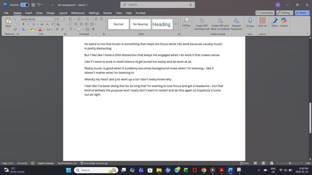Screen dimensions: 312x175
Task: Open the Aptos (Body) font dropdown
Action: [x=38, y=19]
